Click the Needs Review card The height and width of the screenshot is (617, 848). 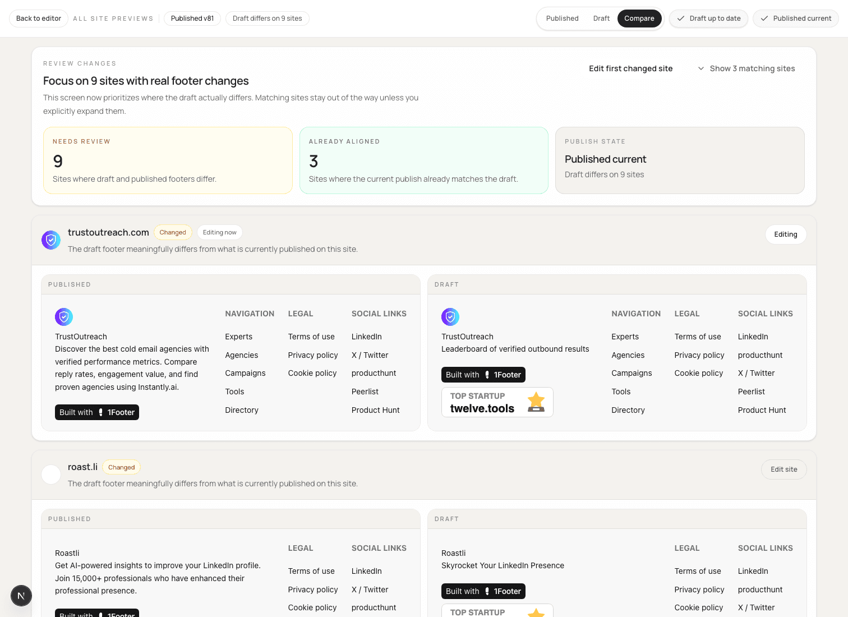[168, 160]
